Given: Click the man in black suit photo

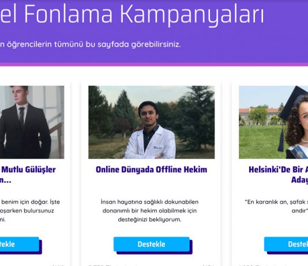Looking at the screenshot, I should click(x=32, y=122).
